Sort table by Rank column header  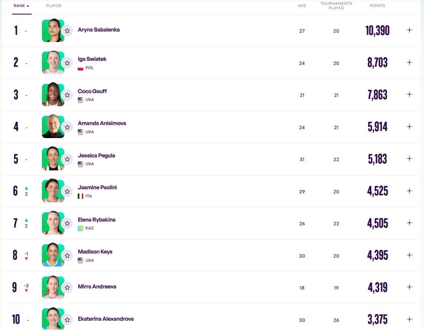[x=21, y=6]
